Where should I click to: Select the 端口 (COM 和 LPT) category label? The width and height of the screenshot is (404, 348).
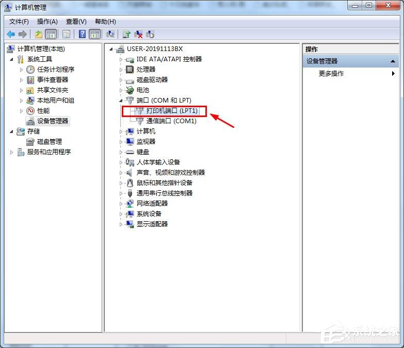pos(164,101)
